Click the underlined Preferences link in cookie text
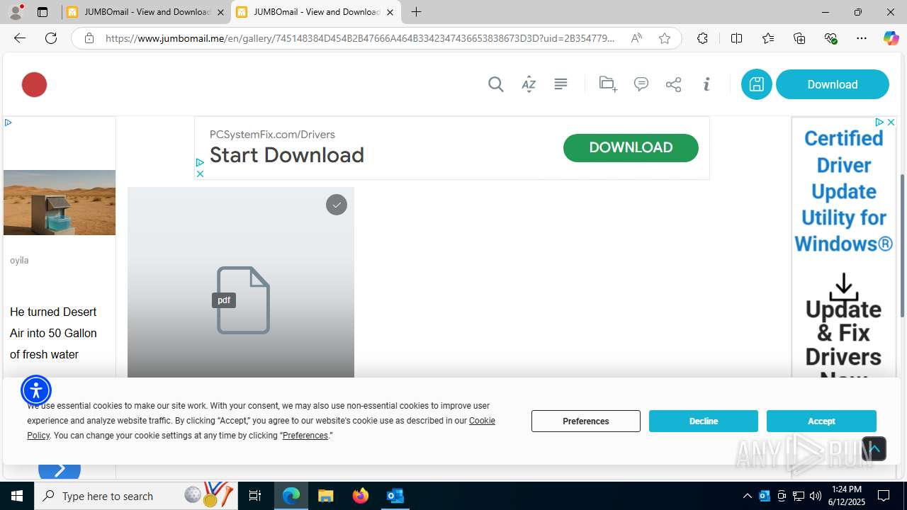Image resolution: width=907 pixels, height=510 pixels. 305,436
